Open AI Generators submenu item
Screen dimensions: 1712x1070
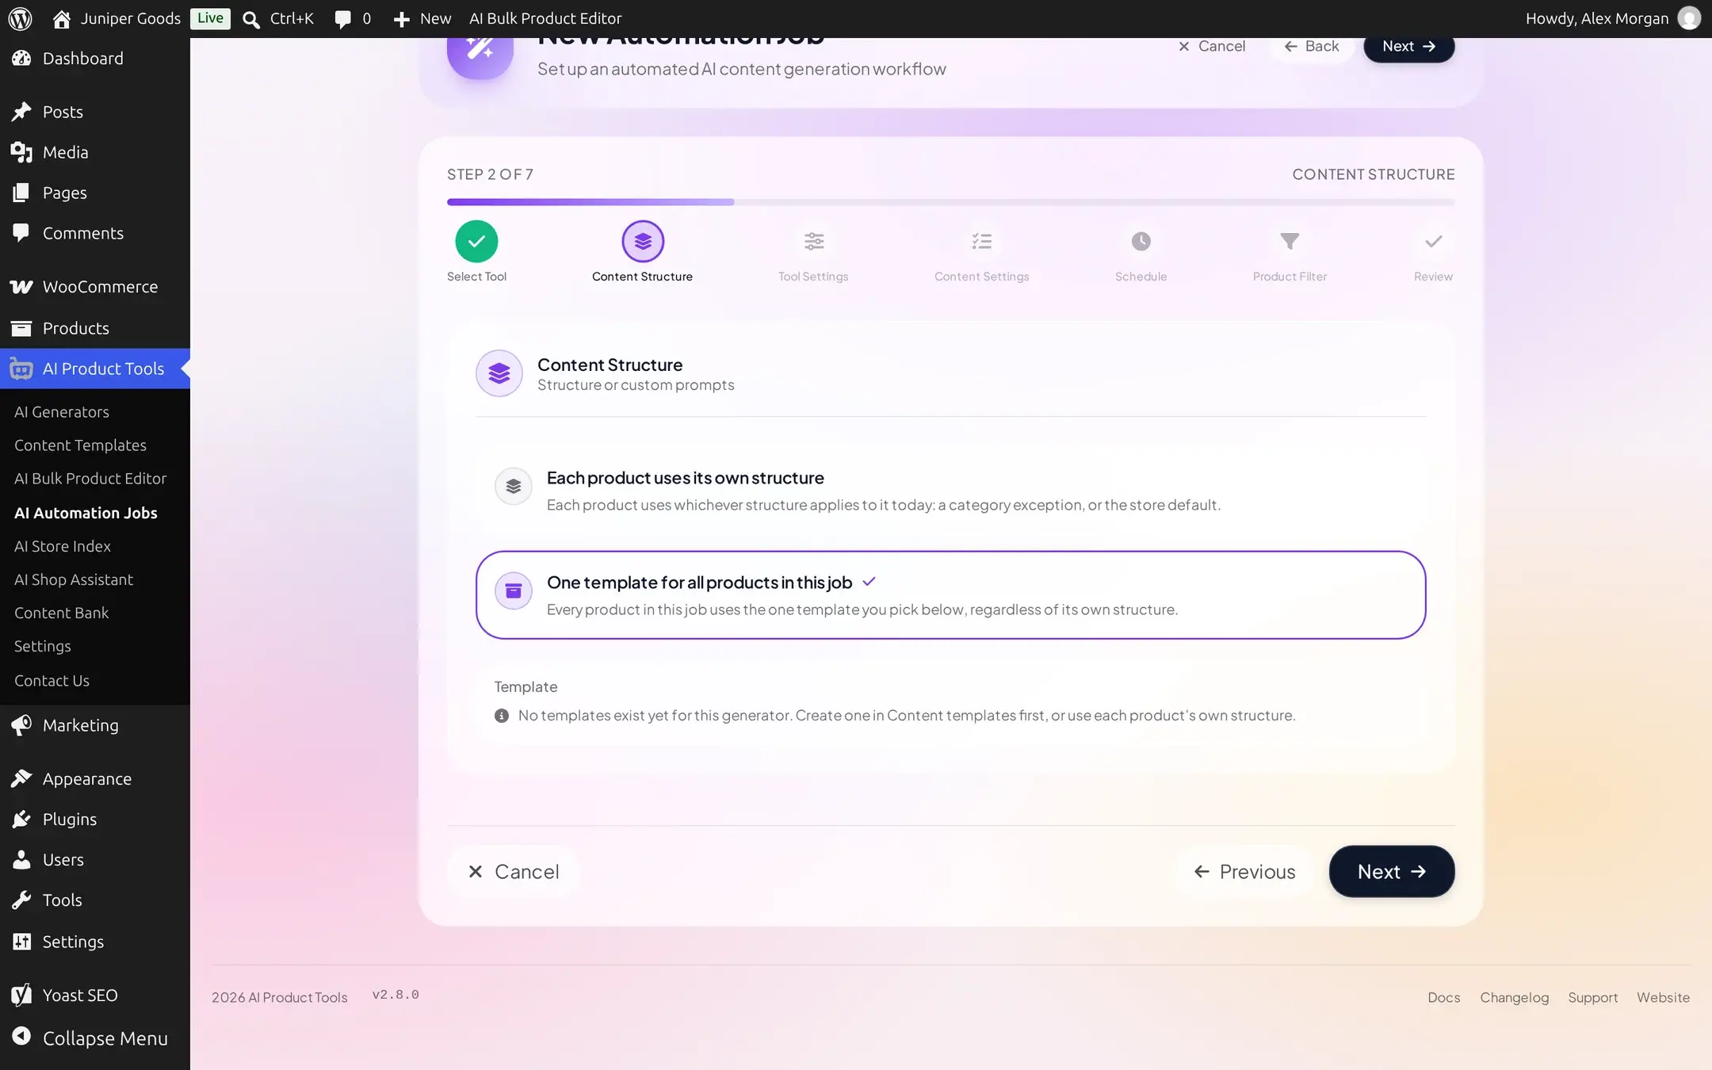[62, 412]
